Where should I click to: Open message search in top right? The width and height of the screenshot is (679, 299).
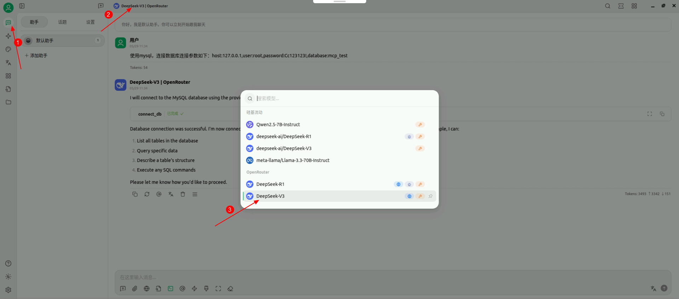tap(608, 6)
